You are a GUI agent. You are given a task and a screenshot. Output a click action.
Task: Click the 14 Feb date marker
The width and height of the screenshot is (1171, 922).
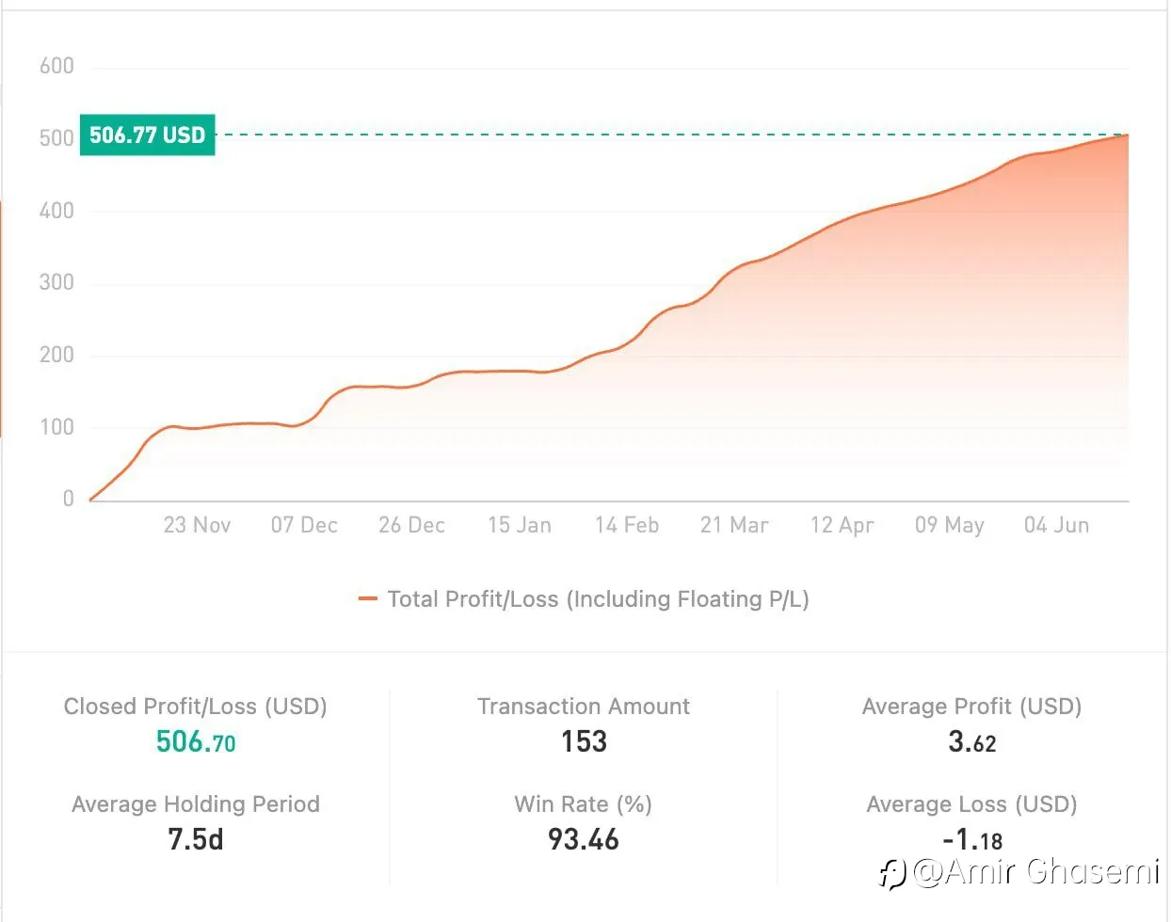pyautogui.click(x=627, y=525)
